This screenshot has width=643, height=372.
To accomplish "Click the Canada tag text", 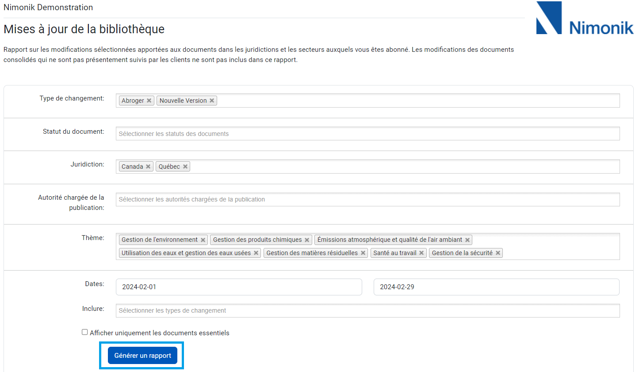I will click(132, 167).
